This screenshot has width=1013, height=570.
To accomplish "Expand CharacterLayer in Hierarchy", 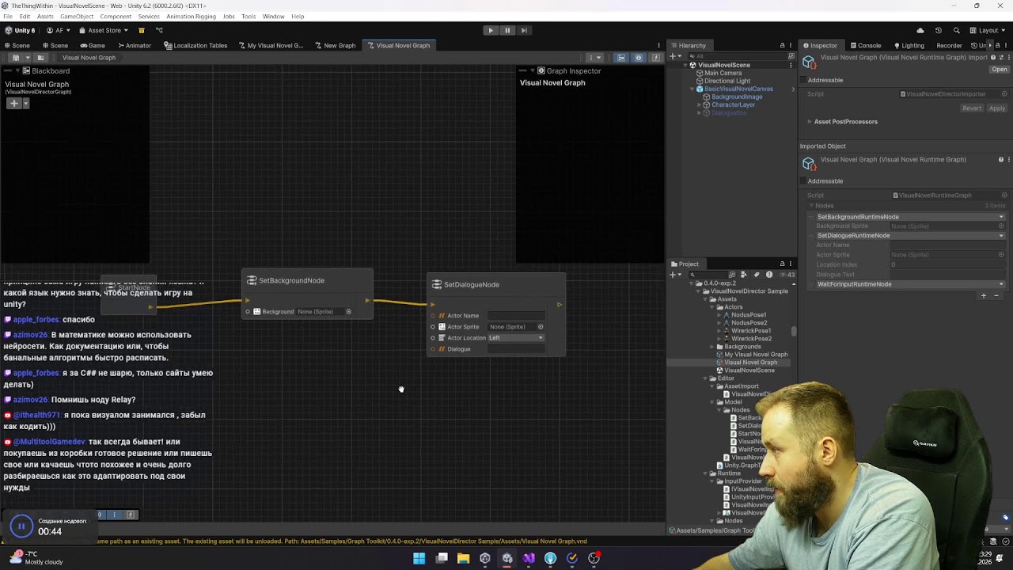I will 699,104.
